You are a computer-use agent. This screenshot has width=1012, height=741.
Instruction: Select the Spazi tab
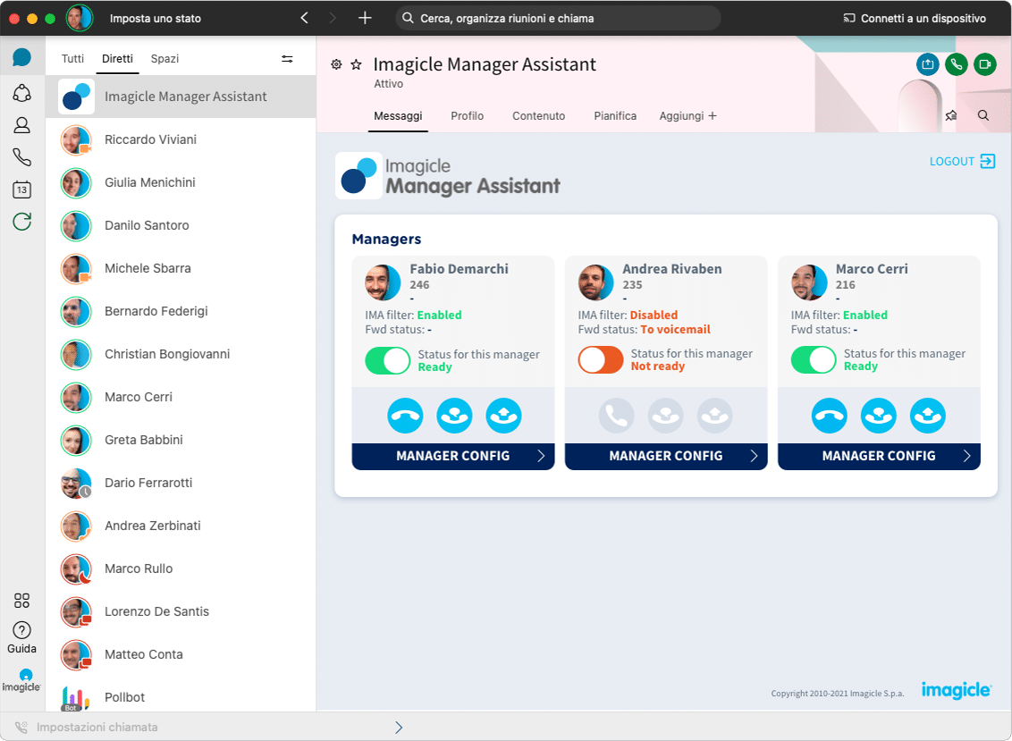coord(164,59)
